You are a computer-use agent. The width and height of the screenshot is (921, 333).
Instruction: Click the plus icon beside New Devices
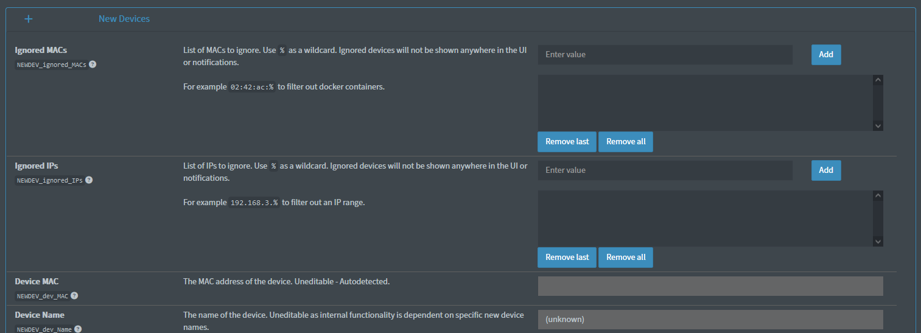(x=29, y=19)
